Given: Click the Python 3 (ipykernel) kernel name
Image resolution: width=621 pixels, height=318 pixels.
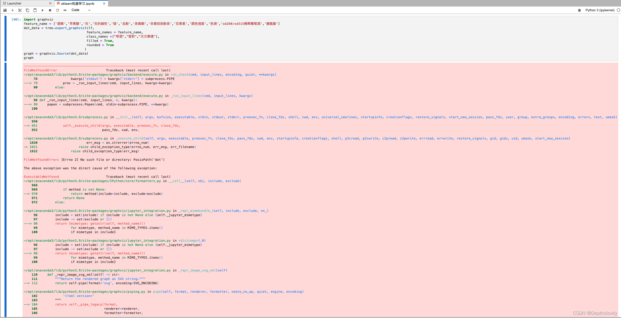Looking at the screenshot, I should 600,10.
